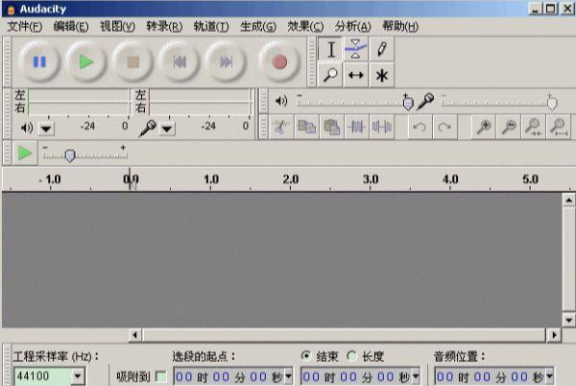This screenshot has height=386, width=576.
Task: Click the vertical scrollbar up arrow
Action: pyautogui.click(x=568, y=200)
